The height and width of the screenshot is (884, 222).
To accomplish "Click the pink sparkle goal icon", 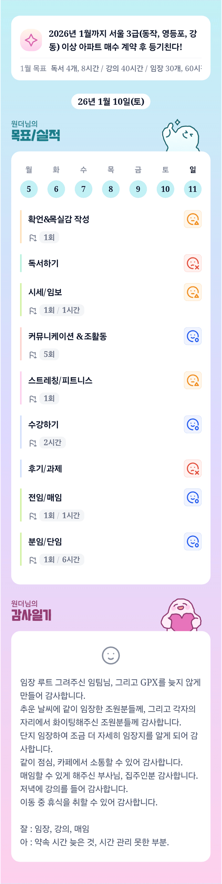I will coord(31,40).
